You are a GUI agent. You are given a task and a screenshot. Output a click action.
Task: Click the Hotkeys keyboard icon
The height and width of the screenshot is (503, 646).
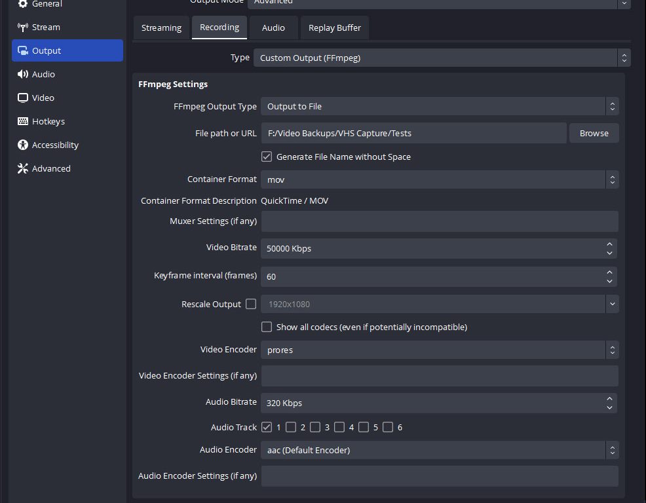pyautogui.click(x=23, y=122)
